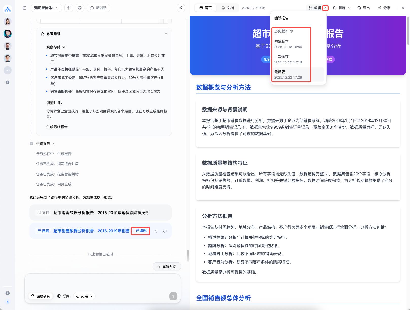Click the 分析方法框架 heading

click(x=217, y=216)
